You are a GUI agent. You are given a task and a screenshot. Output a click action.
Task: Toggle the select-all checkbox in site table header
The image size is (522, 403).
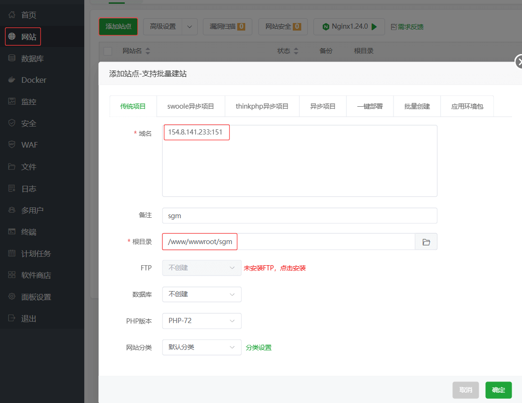pos(108,51)
